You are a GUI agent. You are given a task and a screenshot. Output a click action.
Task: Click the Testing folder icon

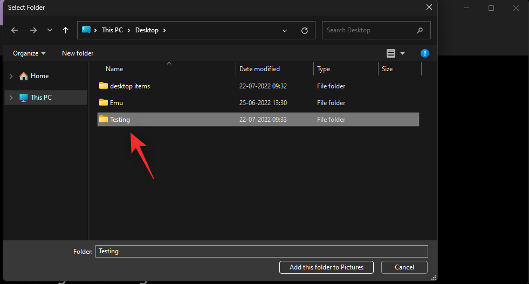click(x=104, y=119)
